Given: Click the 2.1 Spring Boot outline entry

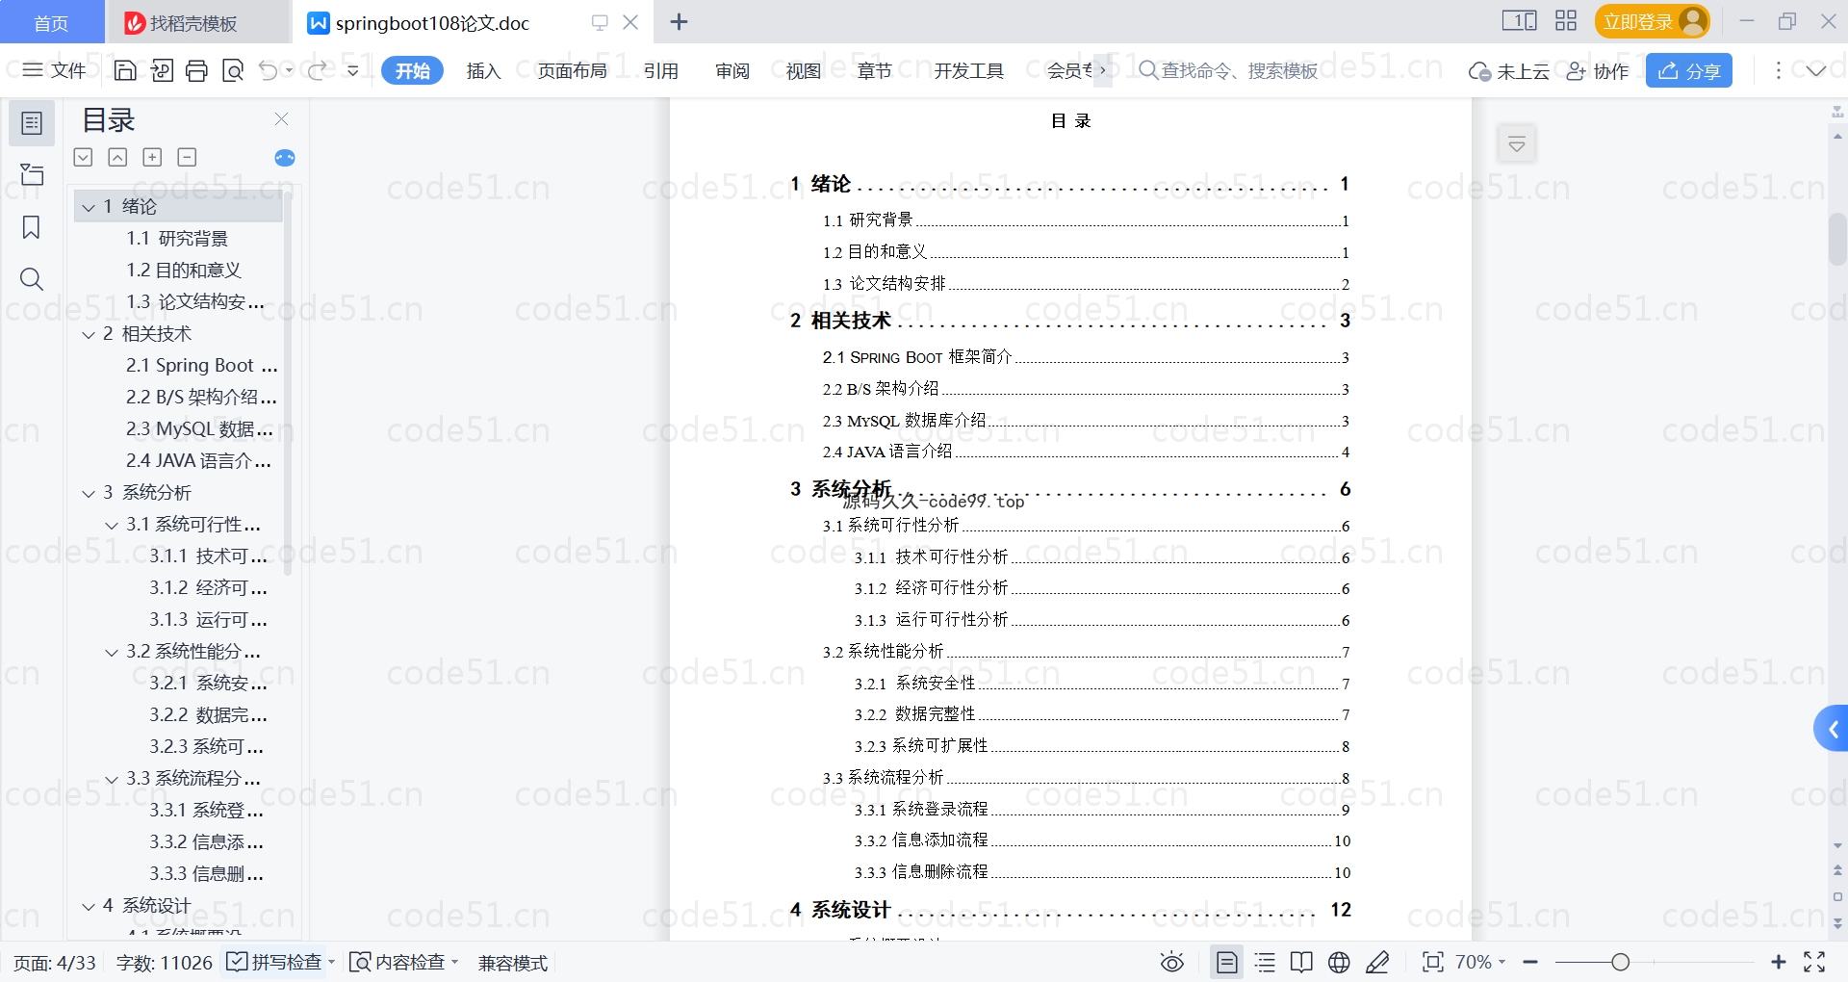Looking at the screenshot, I should [201, 366].
